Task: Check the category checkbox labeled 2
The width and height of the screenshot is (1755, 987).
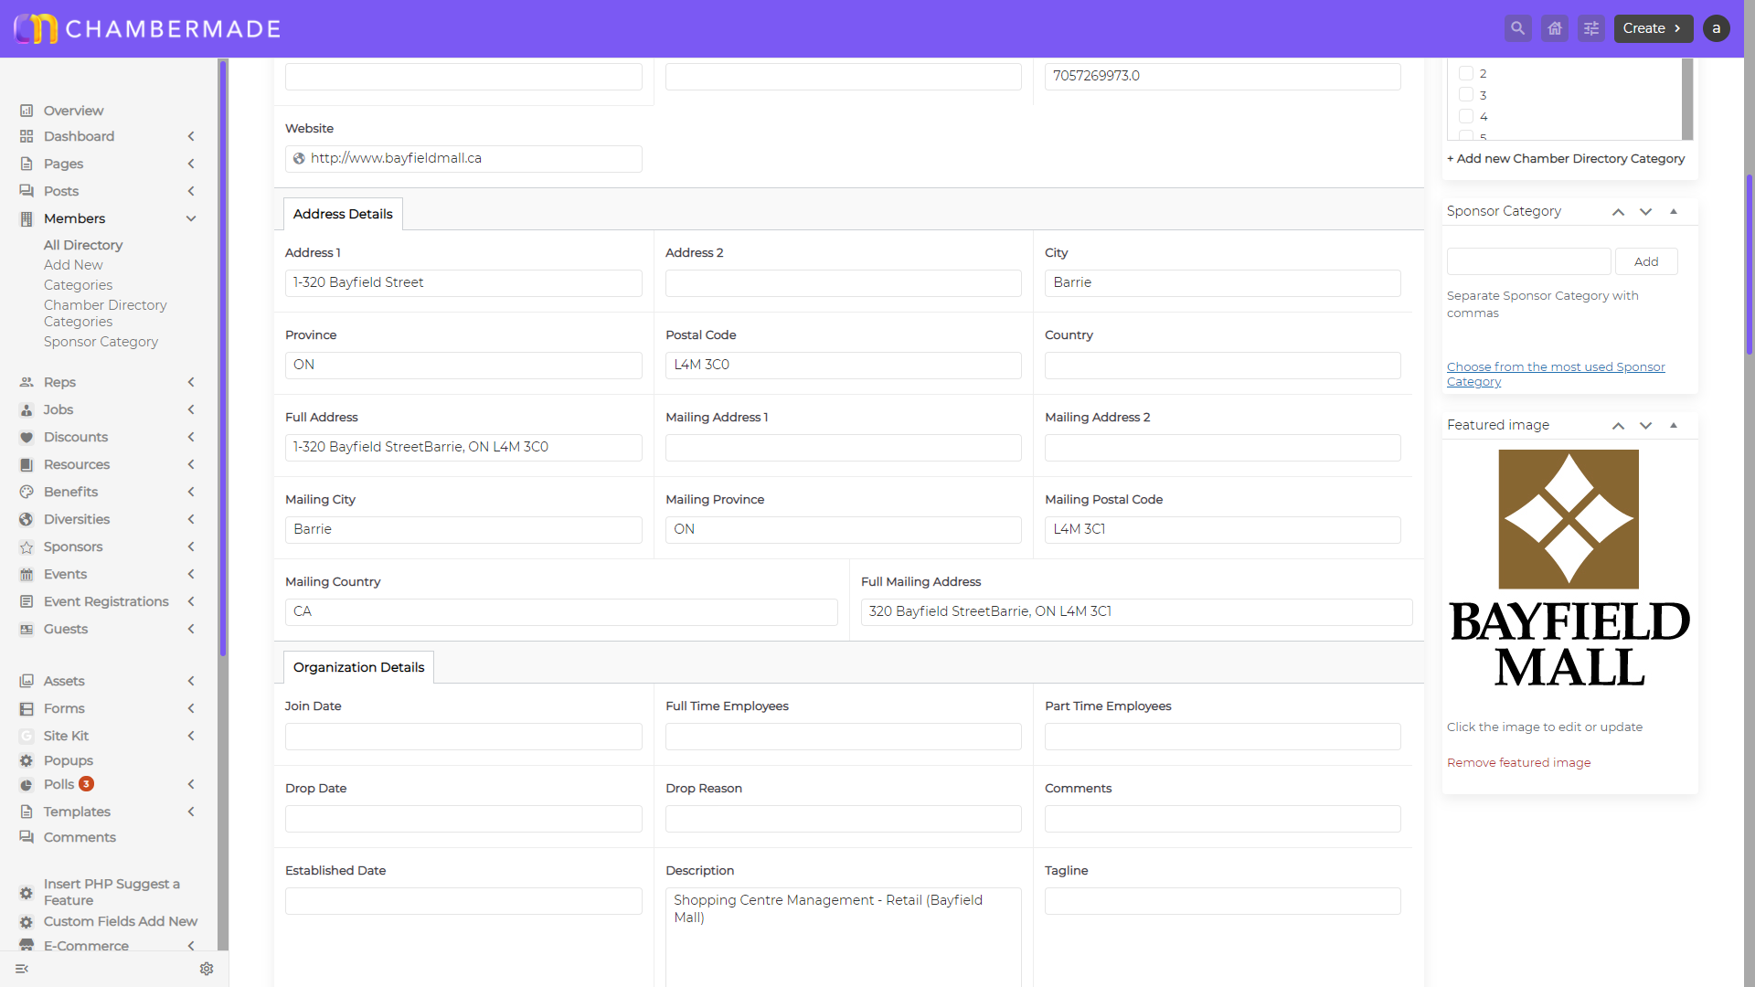Action: click(x=1466, y=73)
